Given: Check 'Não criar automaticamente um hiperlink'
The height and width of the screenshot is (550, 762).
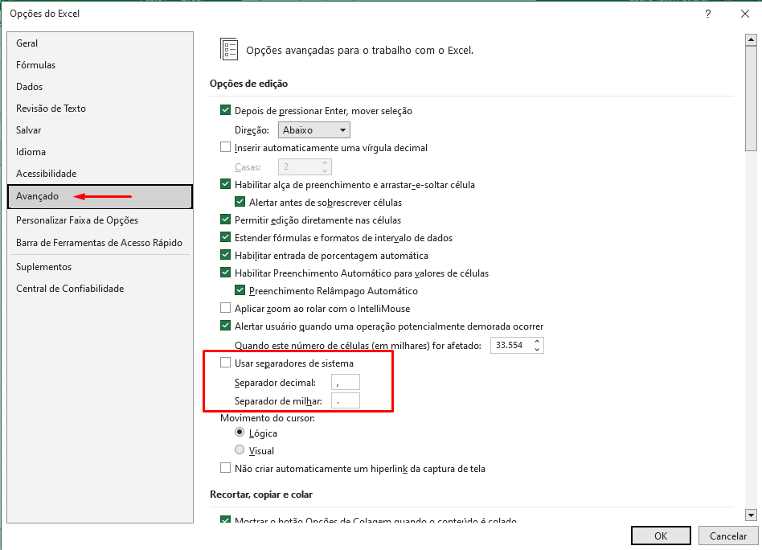Looking at the screenshot, I should [226, 468].
